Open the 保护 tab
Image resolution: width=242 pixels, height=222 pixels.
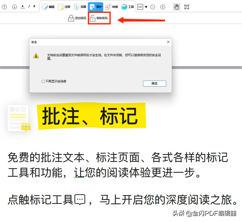(96, 7)
